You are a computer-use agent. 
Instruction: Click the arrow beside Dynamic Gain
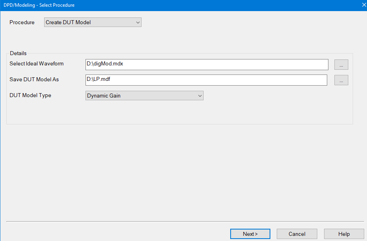point(200,96)
